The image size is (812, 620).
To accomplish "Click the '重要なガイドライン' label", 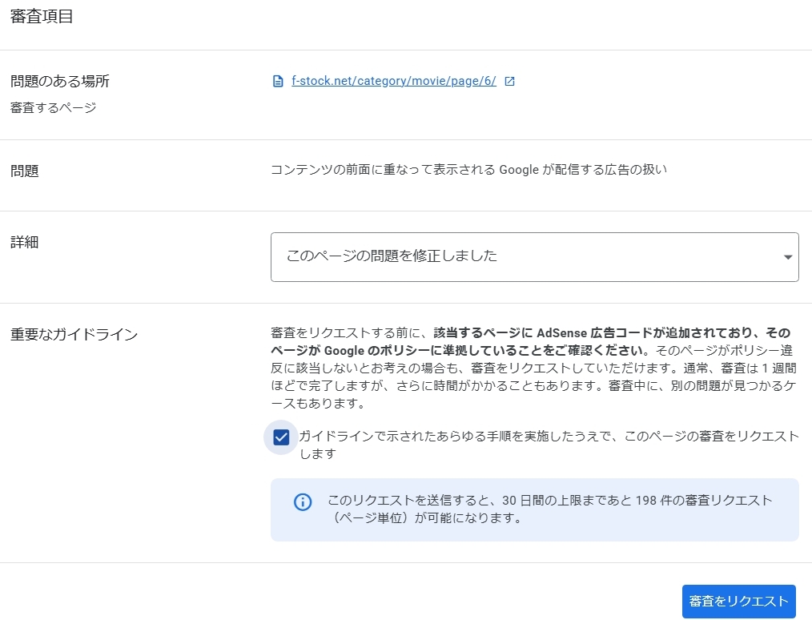I will pos(74,334).
